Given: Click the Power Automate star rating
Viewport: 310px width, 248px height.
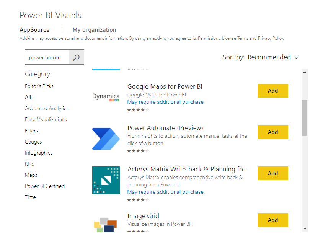Looking at the screenshot, I should tap(138, 151).
